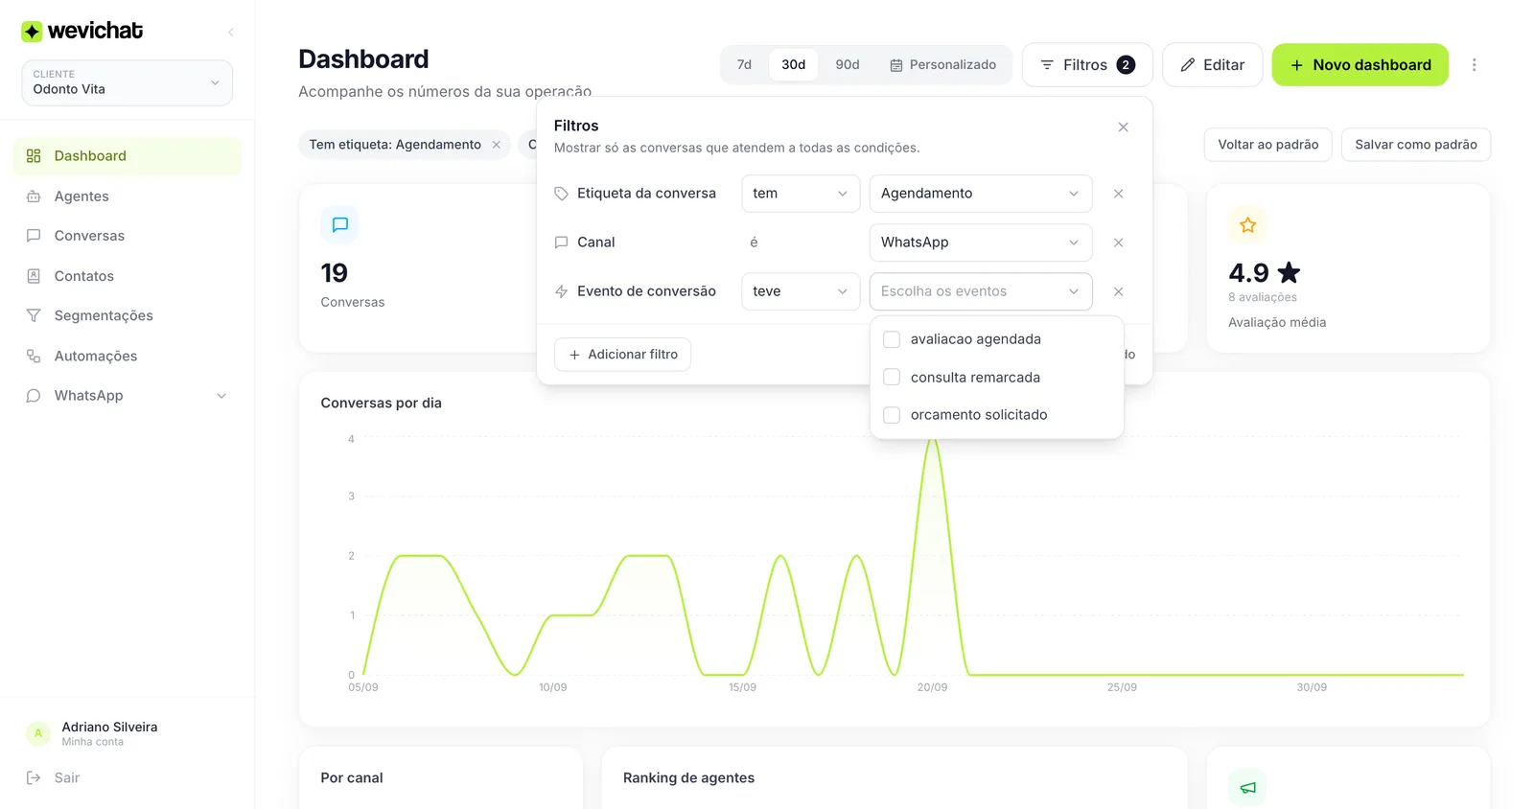Open Conversas in the sidebar
Viewport: 1534px width, 809px height.
coord(128,236)
